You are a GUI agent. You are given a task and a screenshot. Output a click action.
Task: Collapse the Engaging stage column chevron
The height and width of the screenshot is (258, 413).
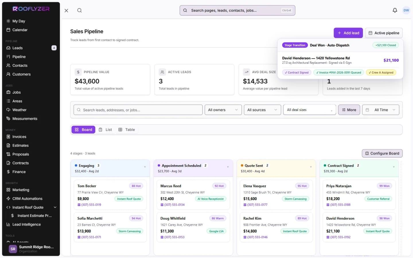(x=145, y=167)
